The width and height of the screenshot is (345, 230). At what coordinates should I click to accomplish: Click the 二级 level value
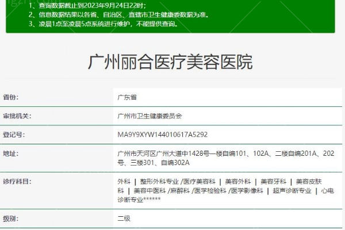coord(123,218)
